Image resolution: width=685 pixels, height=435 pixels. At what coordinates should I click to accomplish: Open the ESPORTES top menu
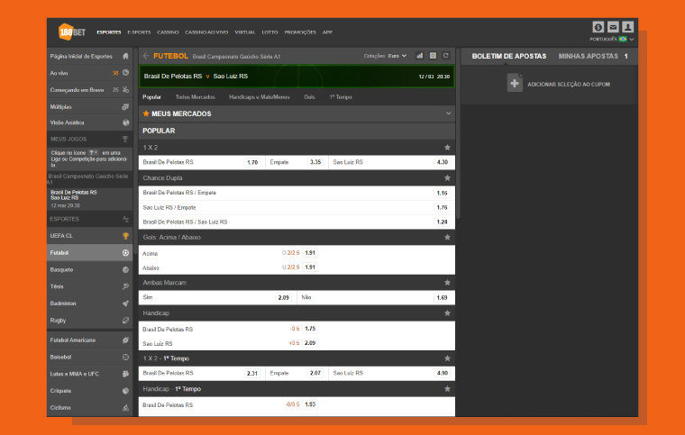109,32
